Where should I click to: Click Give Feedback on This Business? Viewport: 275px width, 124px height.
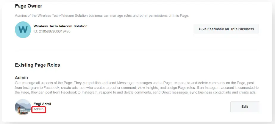tap(226, 29)
